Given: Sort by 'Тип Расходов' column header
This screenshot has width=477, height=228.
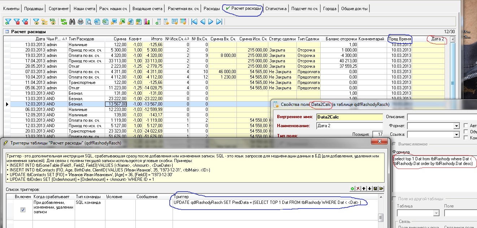Looking at the screenshot, I should [x=81, y=39].
